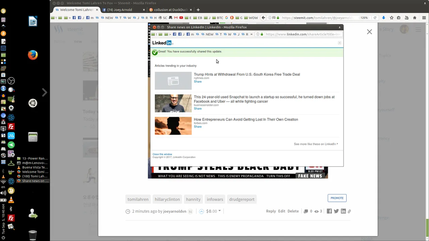The width and height of the screenshot is (429, 241).
Task: Share the How Entrepreneurs Can Avoid article
Action: tap(198, 127)
